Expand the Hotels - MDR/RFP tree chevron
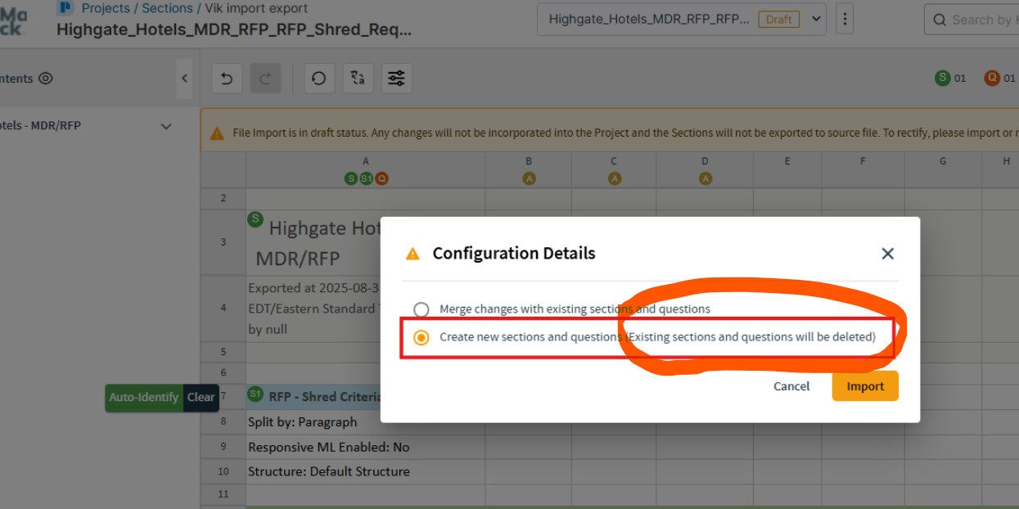The width and height of the screenshot is (1019, 509). tap(166, 126)
